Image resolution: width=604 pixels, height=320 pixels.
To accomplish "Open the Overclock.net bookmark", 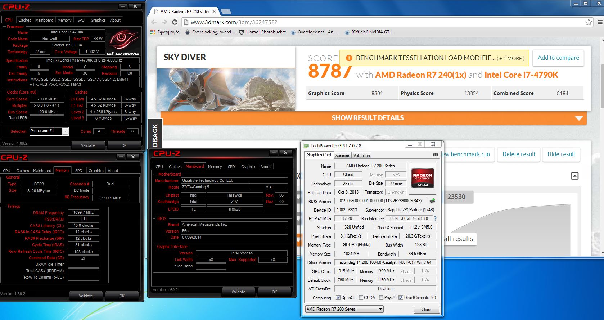I will point(314,32).
